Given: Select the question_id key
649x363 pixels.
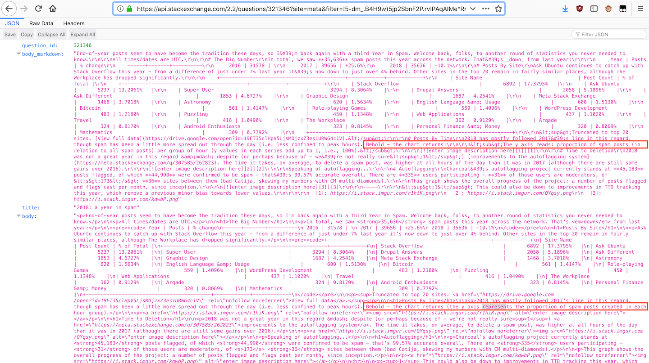Looking at the screenshot, I should pyautogui.click(x=40, y=45).
